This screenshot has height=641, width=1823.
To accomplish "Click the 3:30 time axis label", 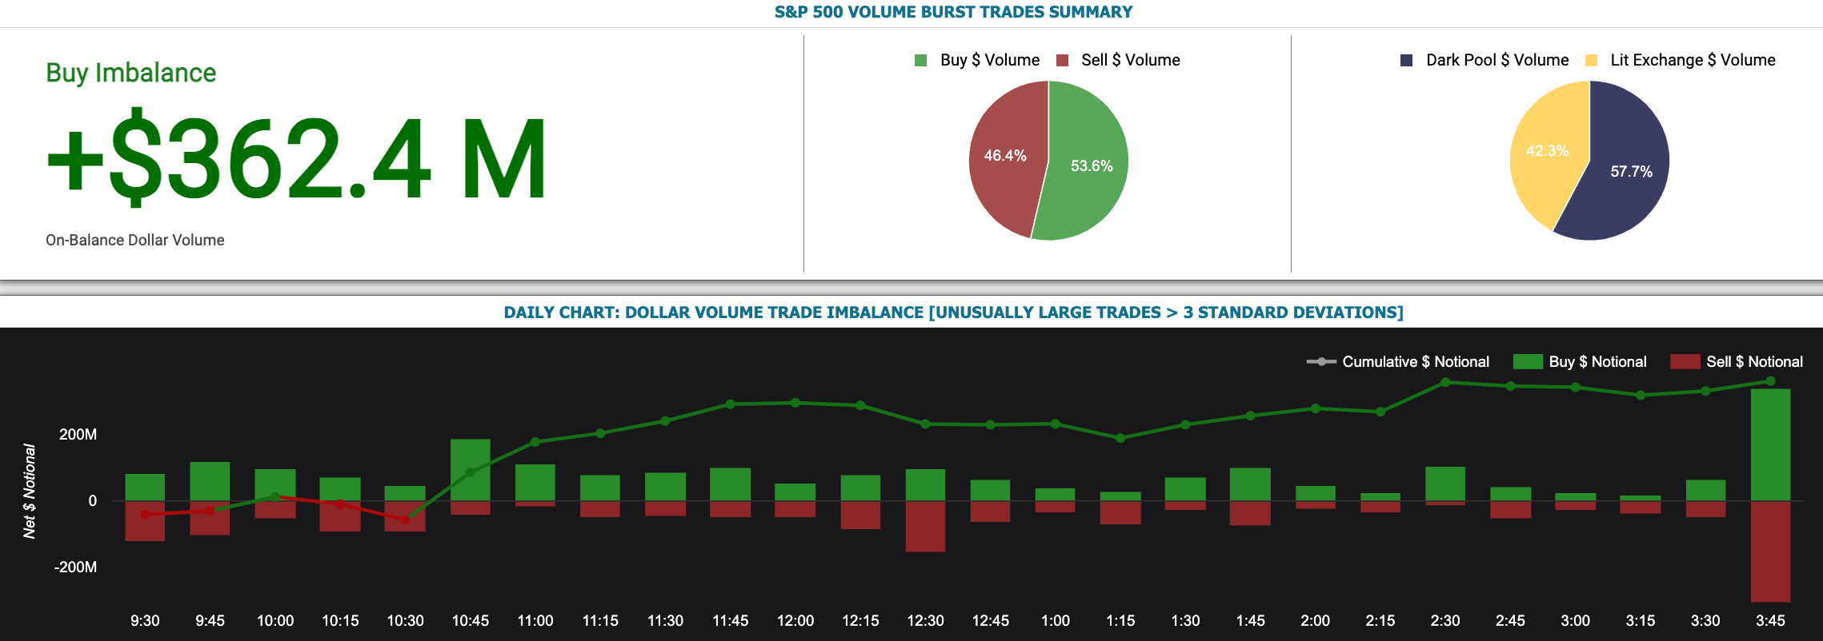I will click(1705, 620).
